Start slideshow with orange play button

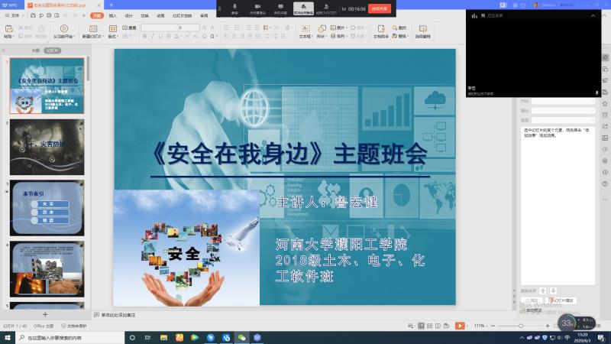point(460,326)
